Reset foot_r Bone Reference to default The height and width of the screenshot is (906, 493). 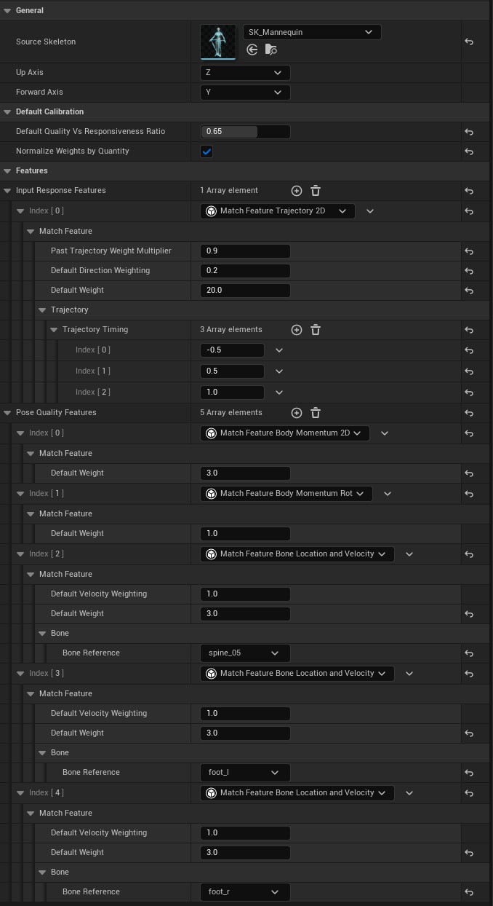click(x=469, y=892)
